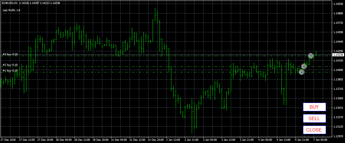
Task: Click the '28 Dec 20:00' time axis label
Action: coord(101,140)
